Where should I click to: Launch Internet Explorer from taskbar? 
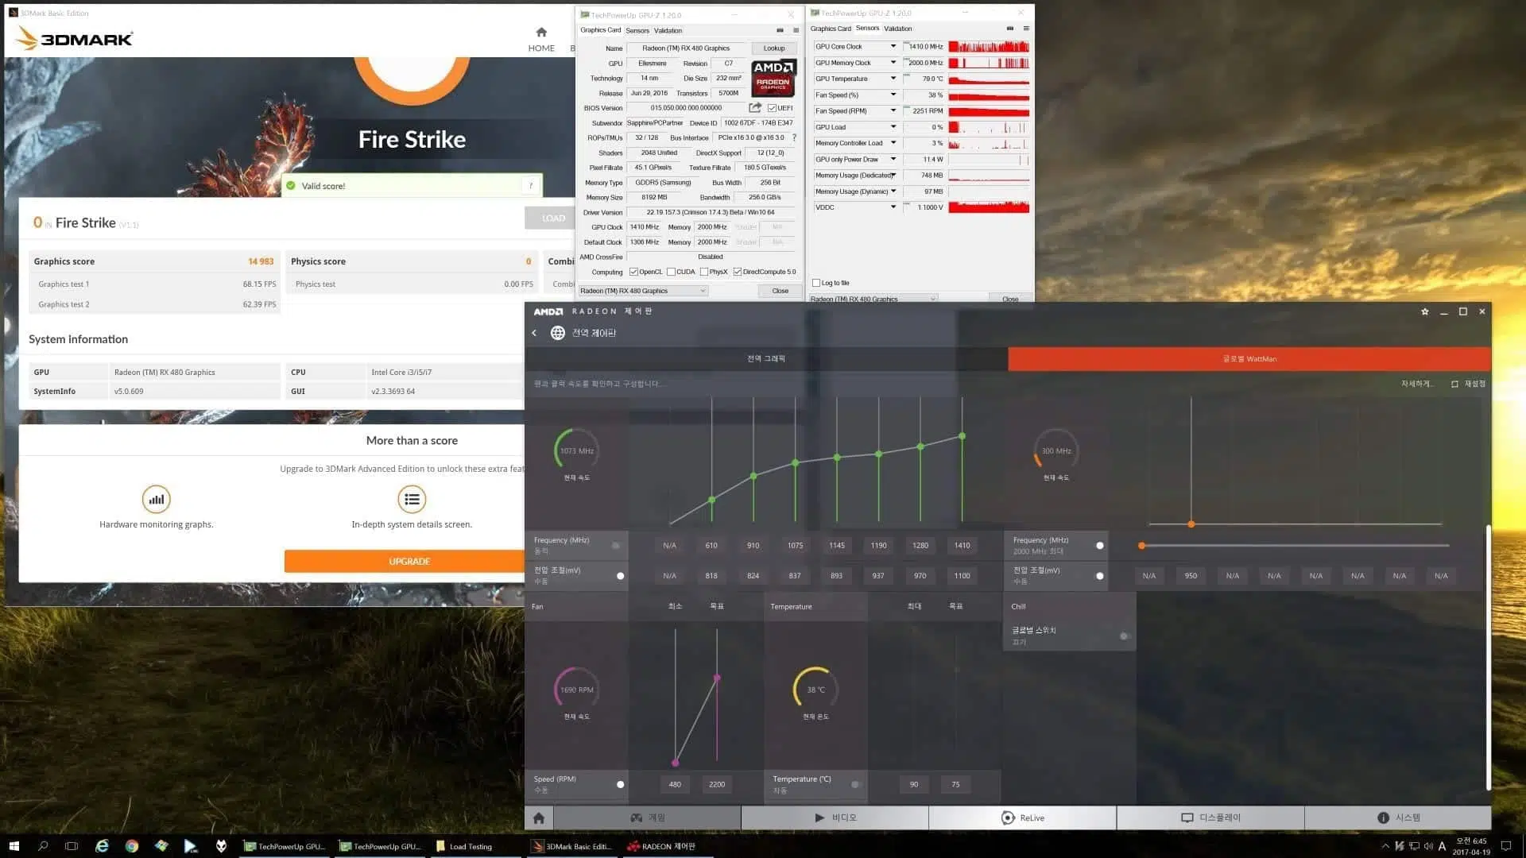(102, 846)
